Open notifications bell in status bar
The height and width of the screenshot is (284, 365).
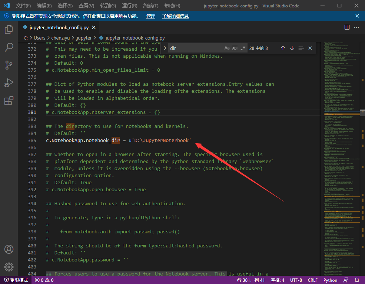pos(357,280)
